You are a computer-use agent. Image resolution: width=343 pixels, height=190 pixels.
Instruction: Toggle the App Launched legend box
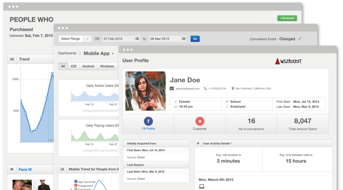click(x=75, y=182)
